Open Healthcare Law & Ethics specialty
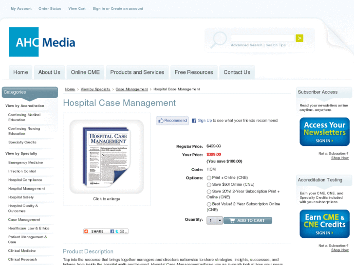Image resolution: width=354 pixels, height=265 pixels. pyautogui.click(x=29, y=228)
